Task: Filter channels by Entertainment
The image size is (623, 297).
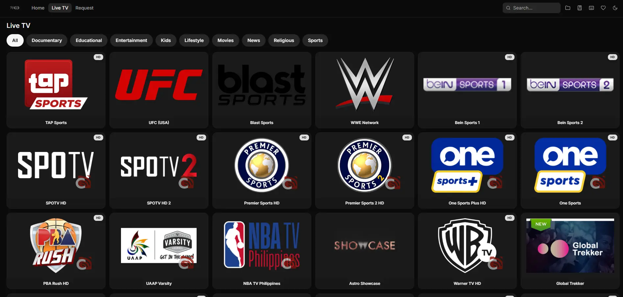Action: 131,40
